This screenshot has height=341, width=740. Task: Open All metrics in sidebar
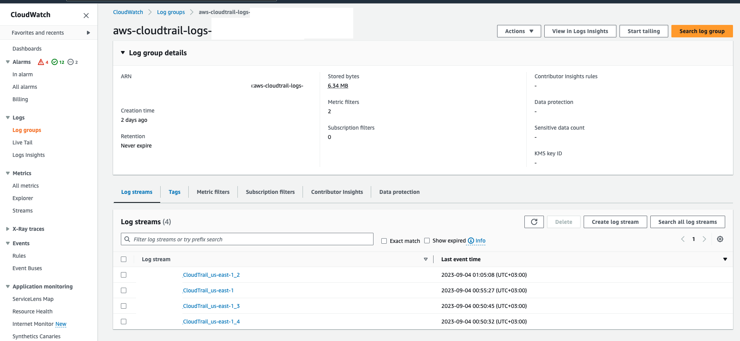(26, 186)
